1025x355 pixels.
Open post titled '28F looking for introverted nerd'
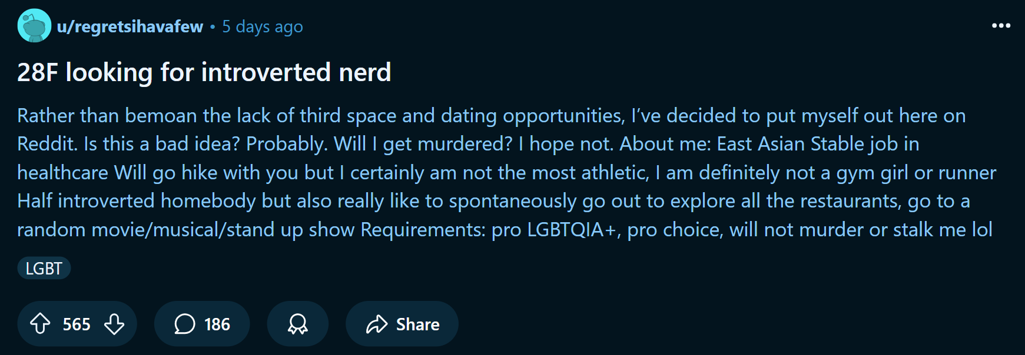204,72
